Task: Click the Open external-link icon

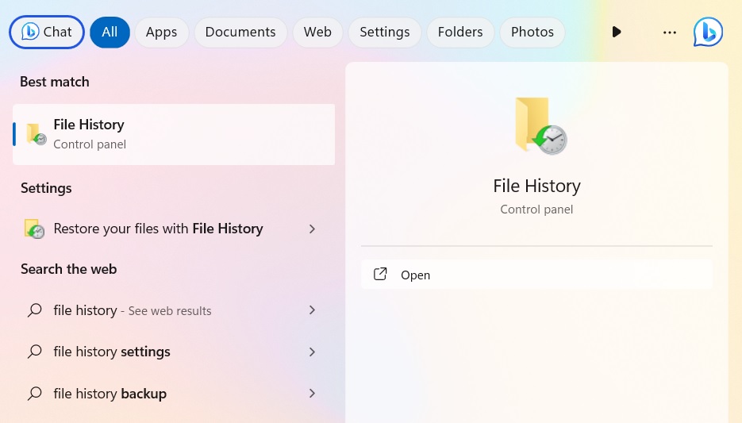Action: pyautogui.click(x=380, y=274)
